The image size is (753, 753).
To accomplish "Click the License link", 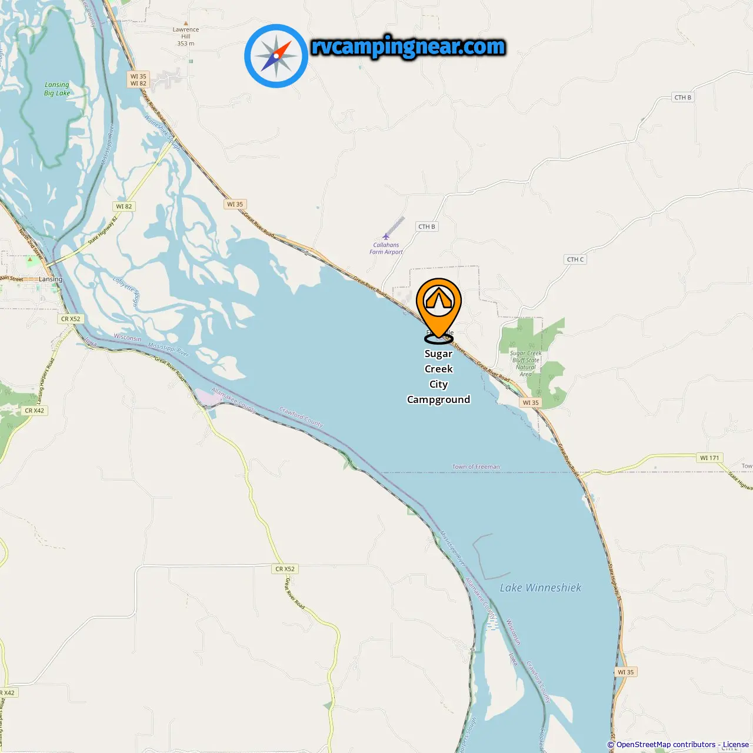I will 736,745.
